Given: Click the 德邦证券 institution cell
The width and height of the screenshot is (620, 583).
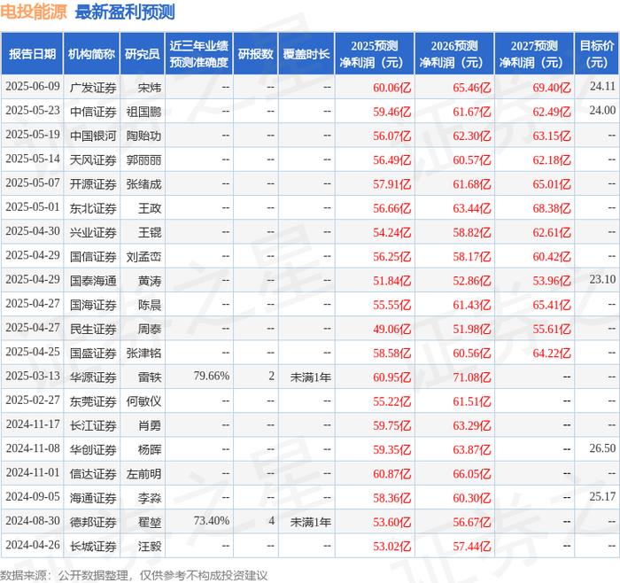Looking at the screenshot, I should click(93, 522).
